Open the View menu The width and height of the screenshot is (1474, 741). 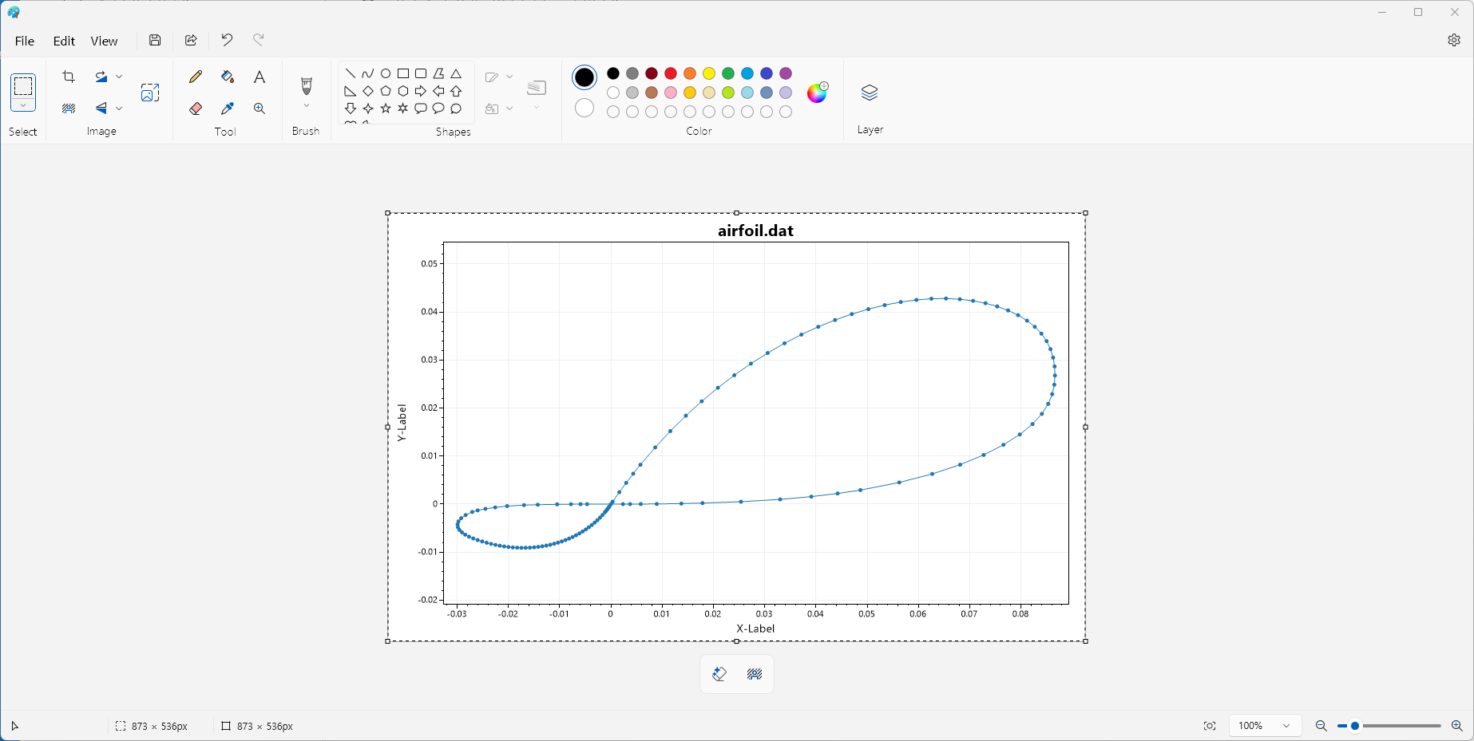[x=104, y=41]
